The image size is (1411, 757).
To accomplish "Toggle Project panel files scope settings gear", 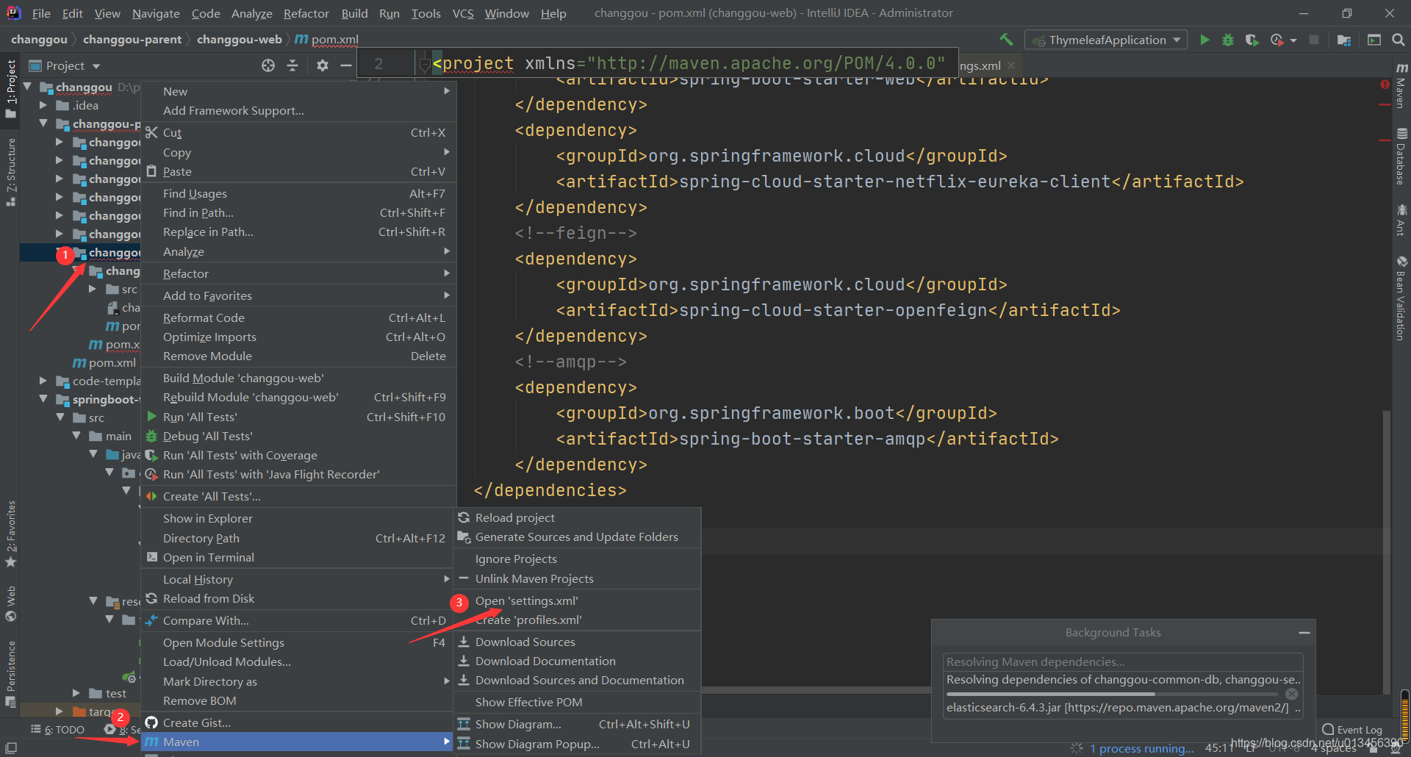I will tap(322, 65).
